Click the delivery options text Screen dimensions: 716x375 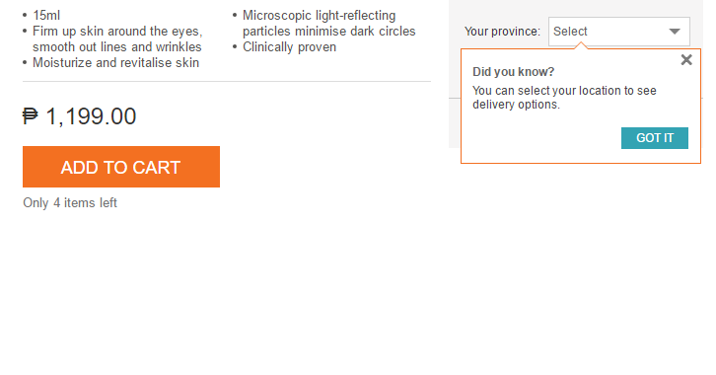(516, 105)
